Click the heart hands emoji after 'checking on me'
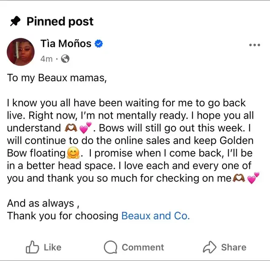 point(238,178)
